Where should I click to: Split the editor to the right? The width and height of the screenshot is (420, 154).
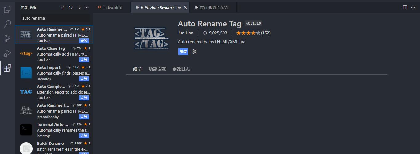point(405,7)
